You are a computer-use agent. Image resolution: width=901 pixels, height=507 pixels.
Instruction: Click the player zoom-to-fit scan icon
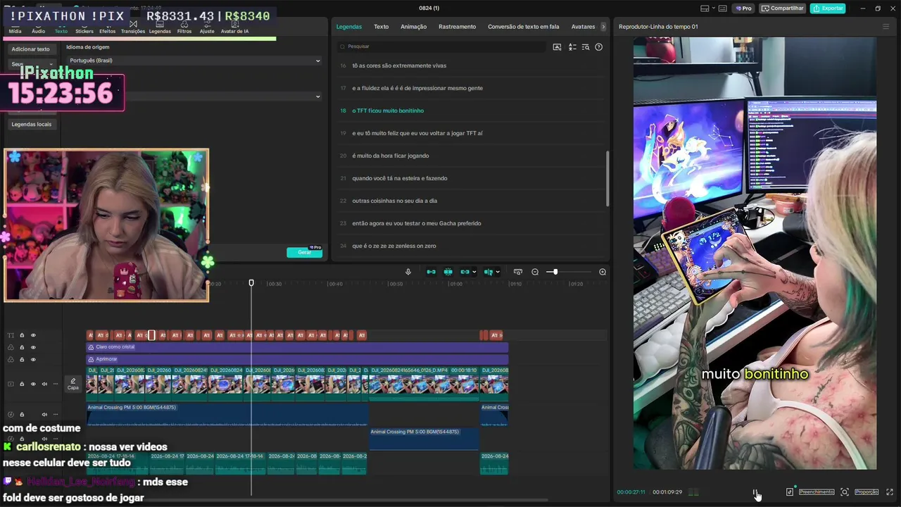coord(845,492)
